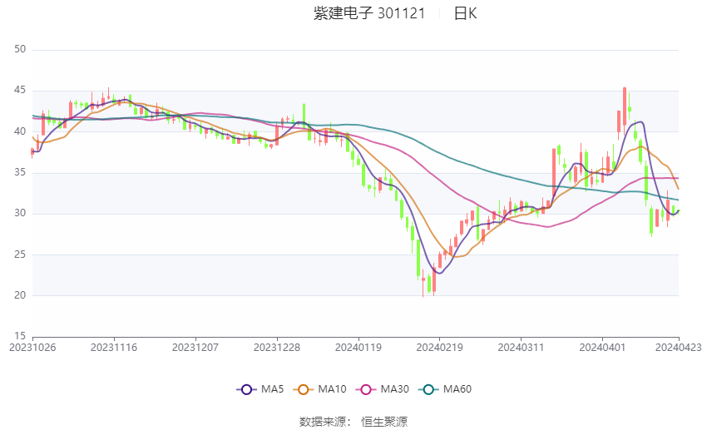This screenshot has height=430, width=707.
Task: Select the 日K period label
Action: (x=465, y=13)
